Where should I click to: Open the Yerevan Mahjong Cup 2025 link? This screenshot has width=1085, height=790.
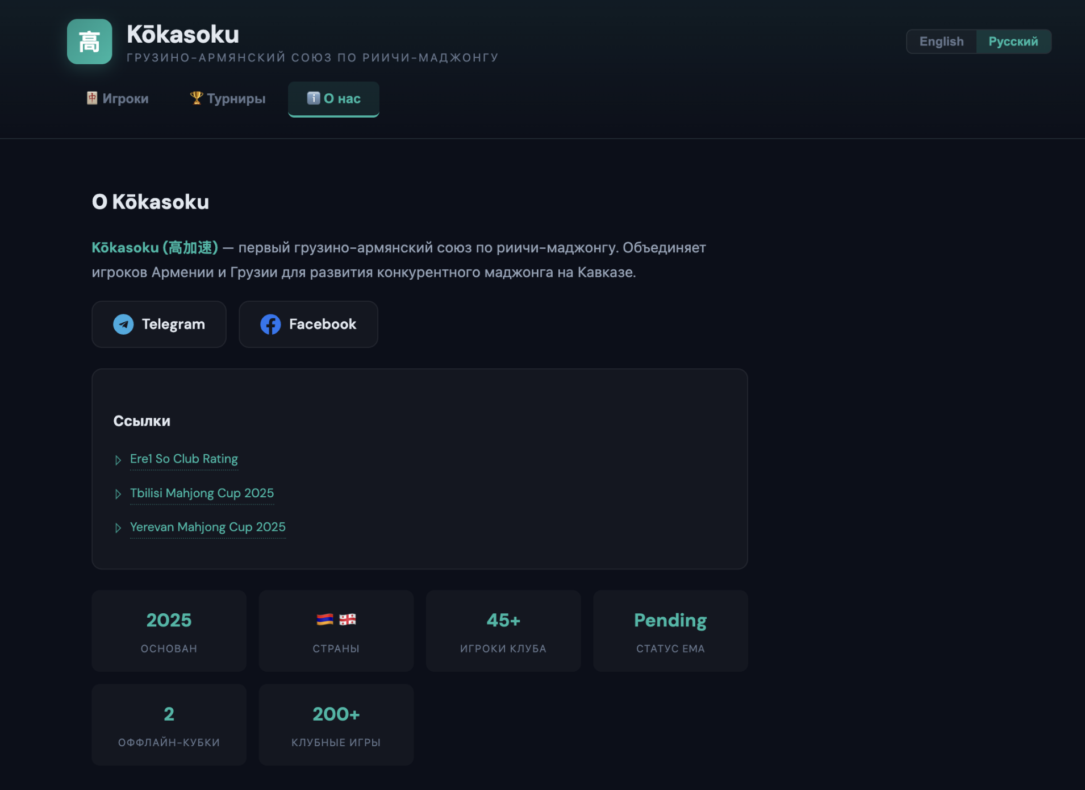(207, 527)
